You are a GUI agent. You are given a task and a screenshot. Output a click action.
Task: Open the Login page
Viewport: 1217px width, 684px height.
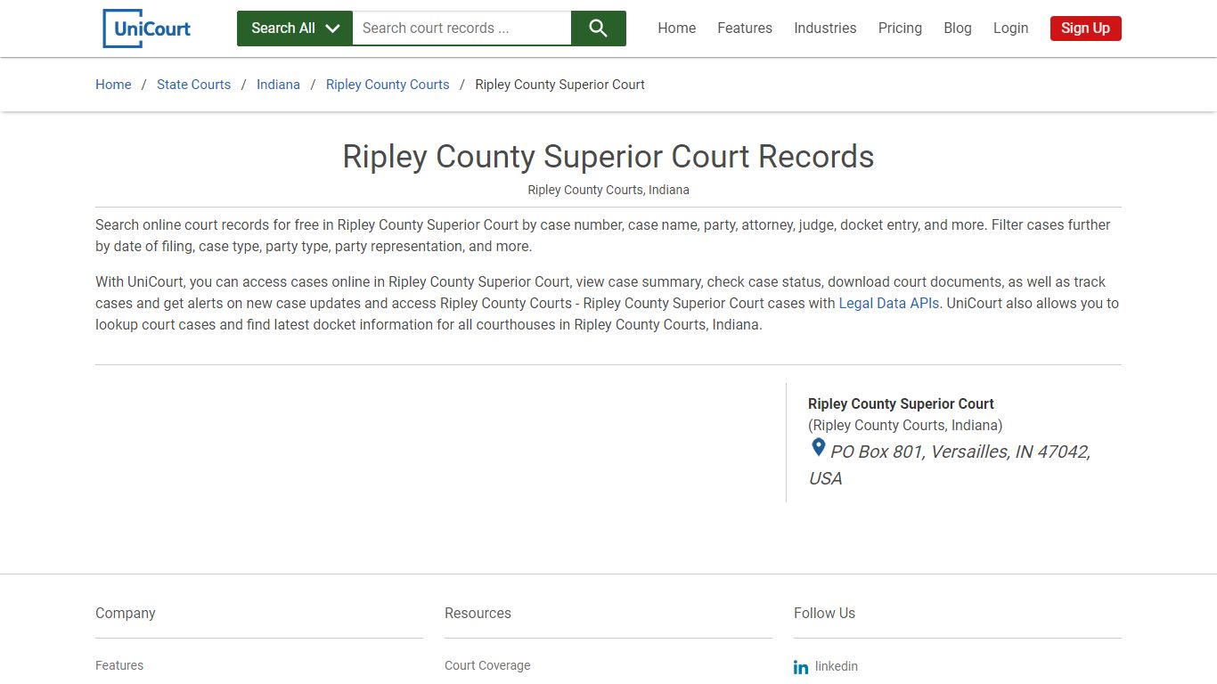[x=1010, y=28]
